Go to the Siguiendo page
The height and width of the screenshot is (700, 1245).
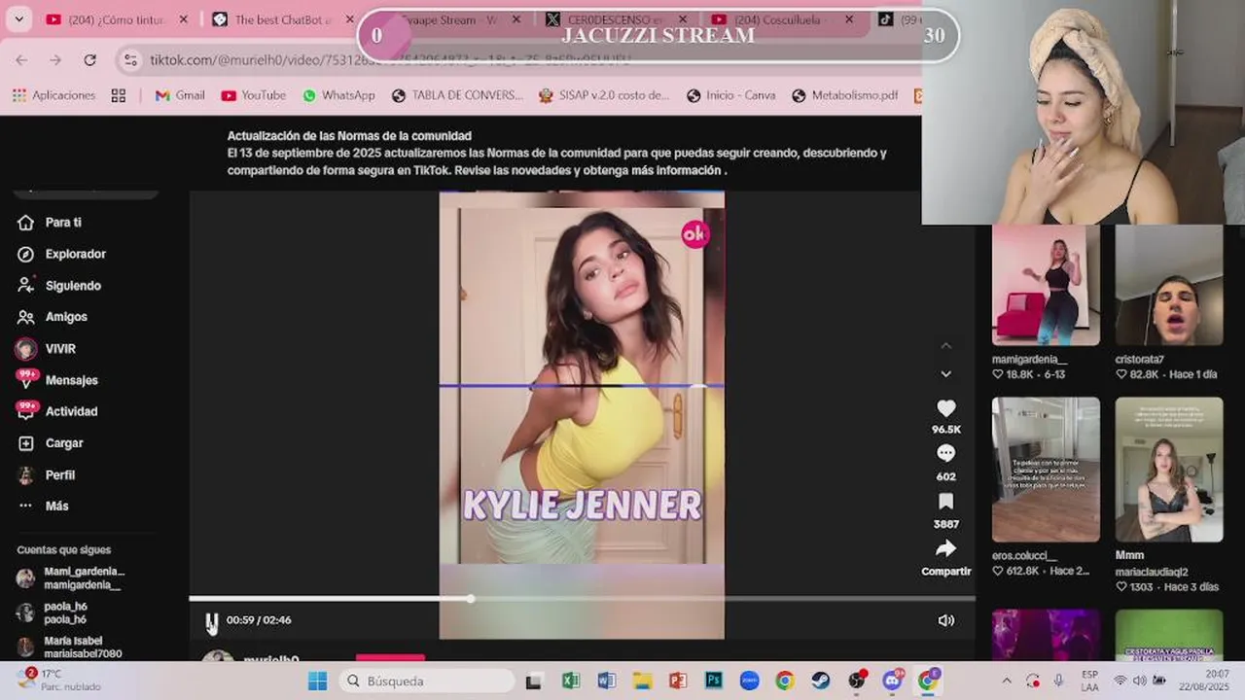pyautogui.click(x=73, y=286)
